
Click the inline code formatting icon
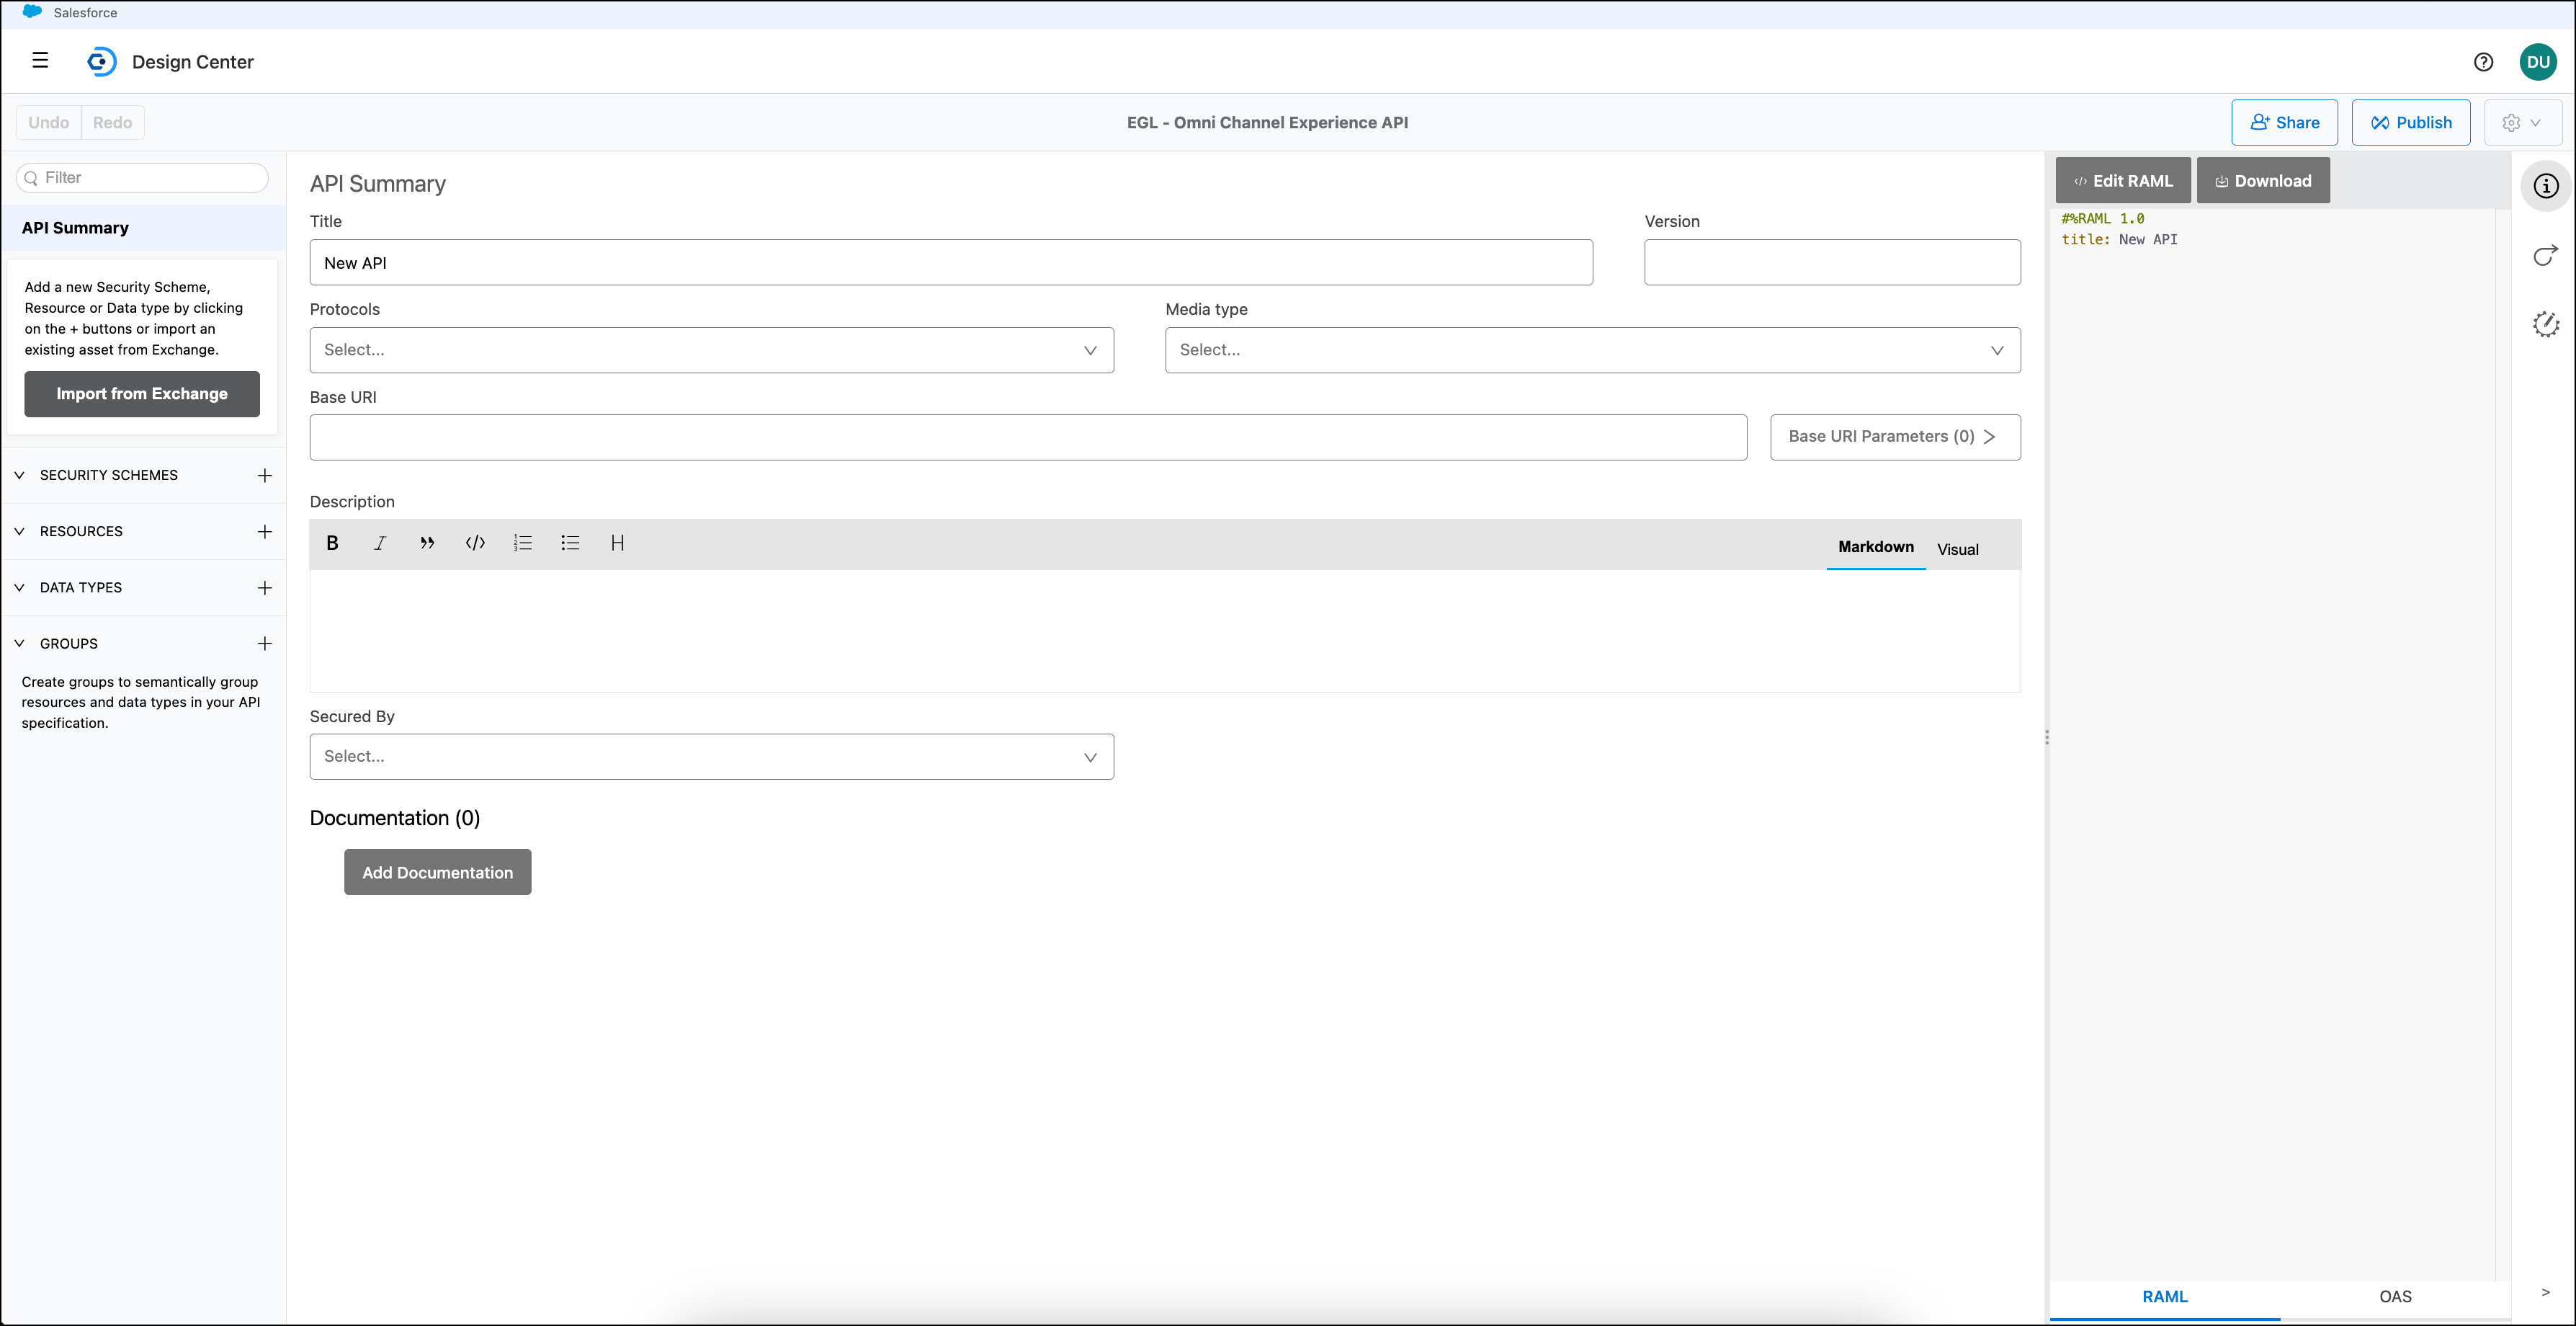(475, 543)
